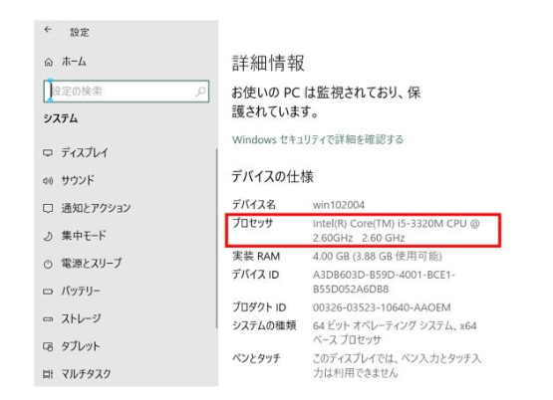Click device name value win102004
553x400 pixels.
(x=339, y=205)
